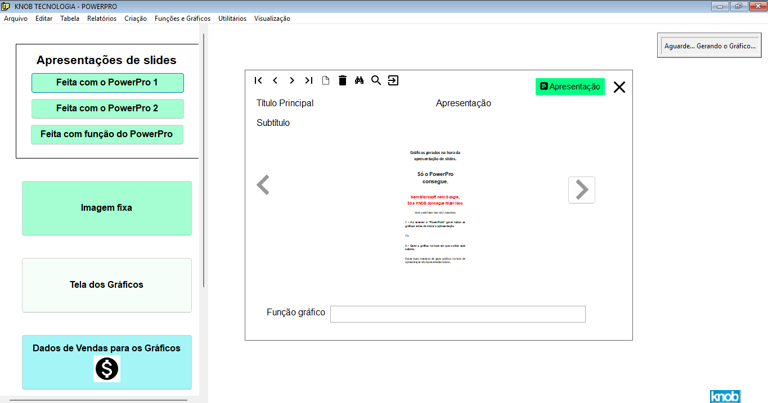Open Feita com o PowerPro 2
The width and height of the screenshot is (768, 403).
107,108
